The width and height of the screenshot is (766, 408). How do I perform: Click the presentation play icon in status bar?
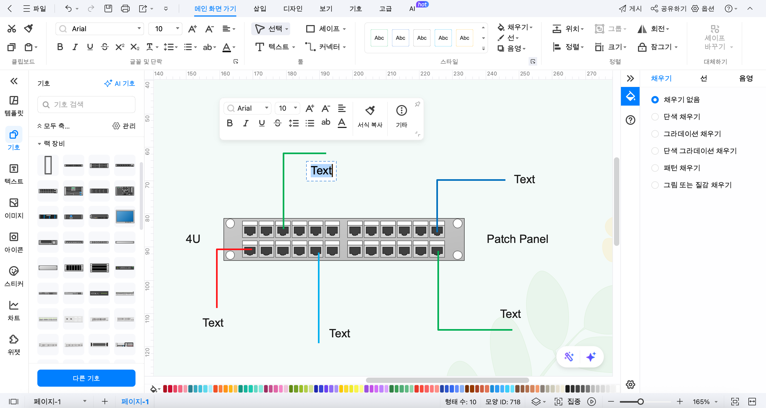click(592, 401)
